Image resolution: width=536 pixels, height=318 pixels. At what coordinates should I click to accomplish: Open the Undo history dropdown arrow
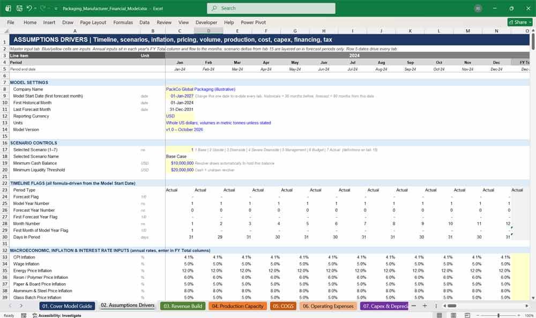(x=35, y=9)
